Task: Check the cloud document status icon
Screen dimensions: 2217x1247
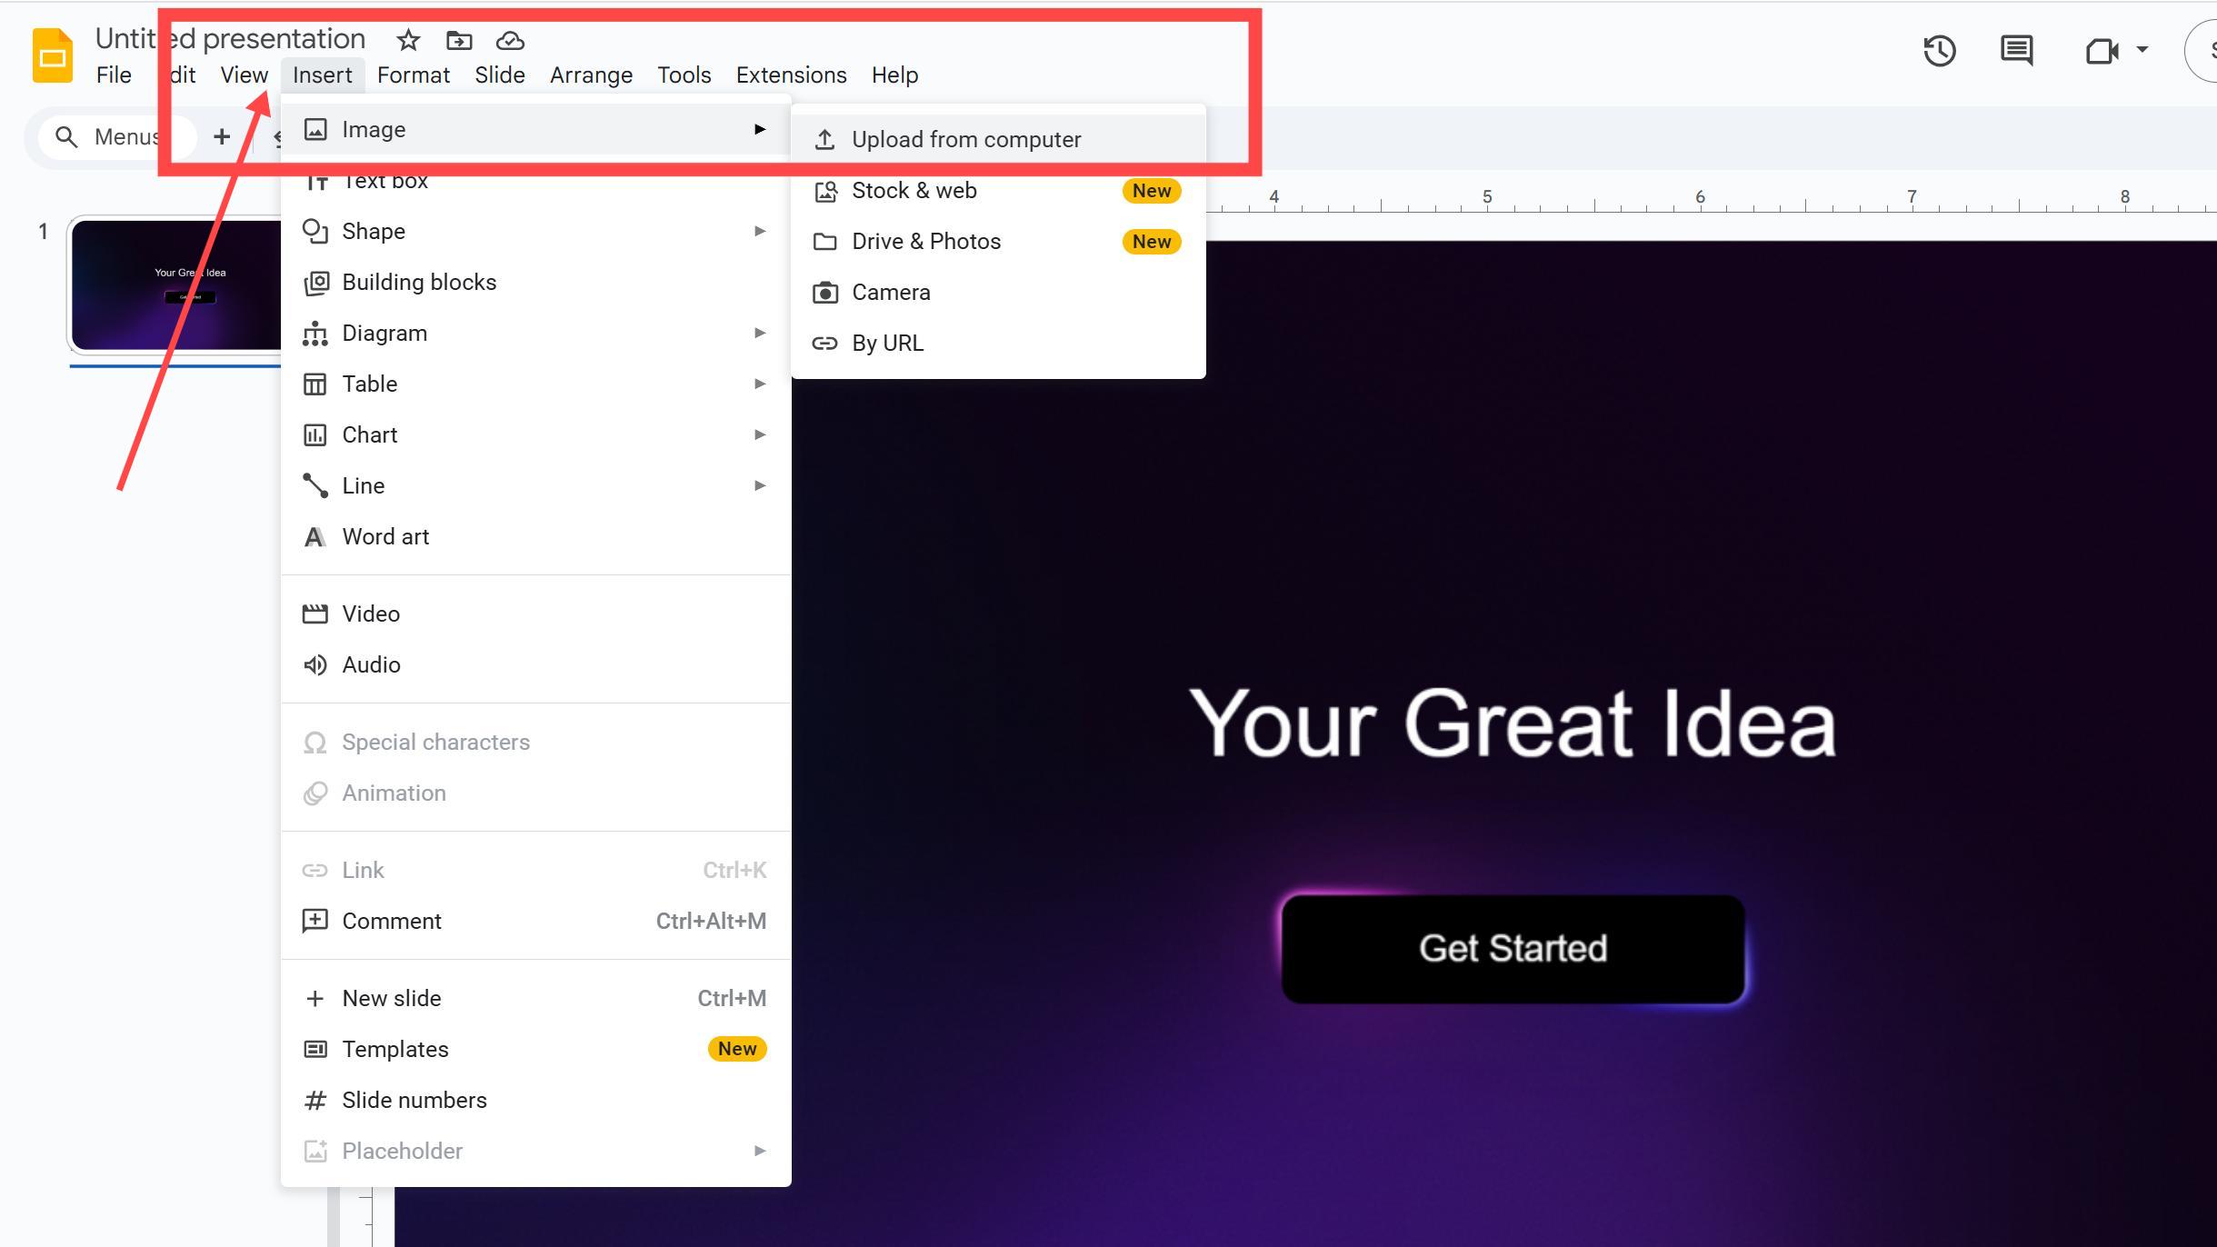Action: pyautogui.click(x=510, y=40)
